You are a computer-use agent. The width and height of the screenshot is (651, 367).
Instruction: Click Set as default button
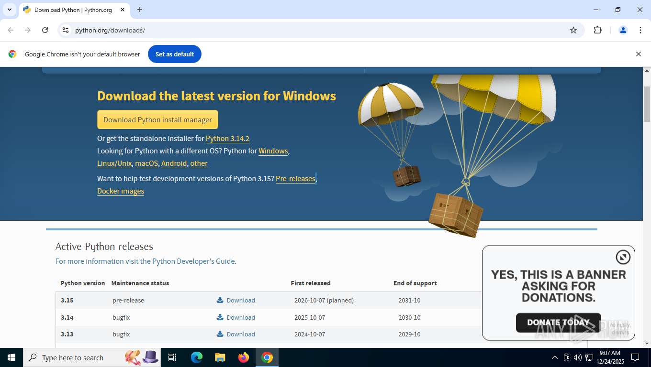click(175, 54)
